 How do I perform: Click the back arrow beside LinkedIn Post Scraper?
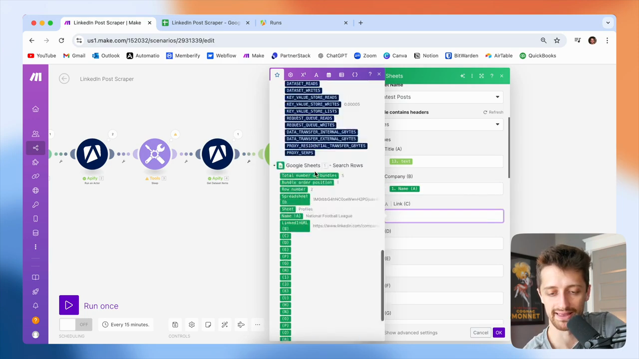point(64,79)
